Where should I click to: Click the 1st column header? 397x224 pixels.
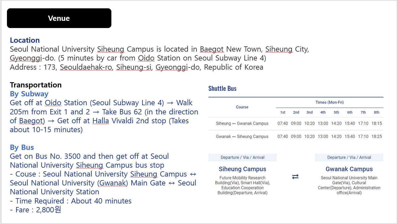[x=283, y=112]
